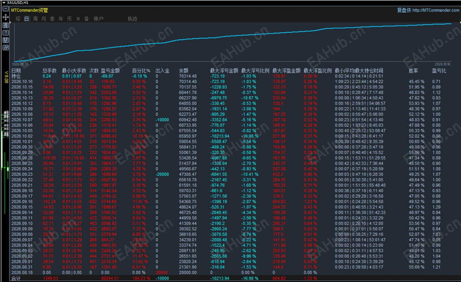Click the 余额 column header
Screen dimensions: 461x282
pos(183,70)
